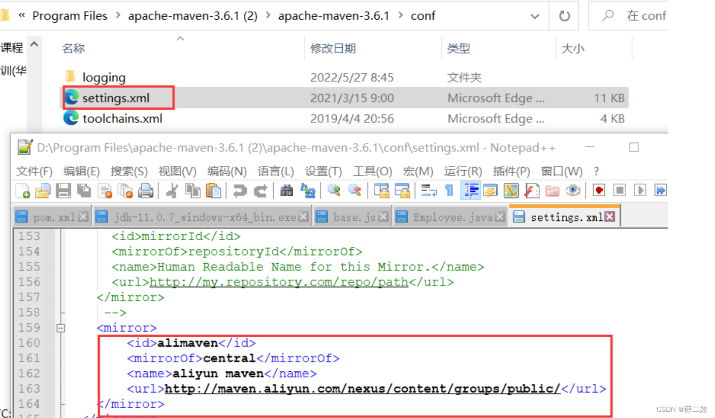715x418 pixels.
Task: Close the Employee.java tab
Action: coord(500,217)
